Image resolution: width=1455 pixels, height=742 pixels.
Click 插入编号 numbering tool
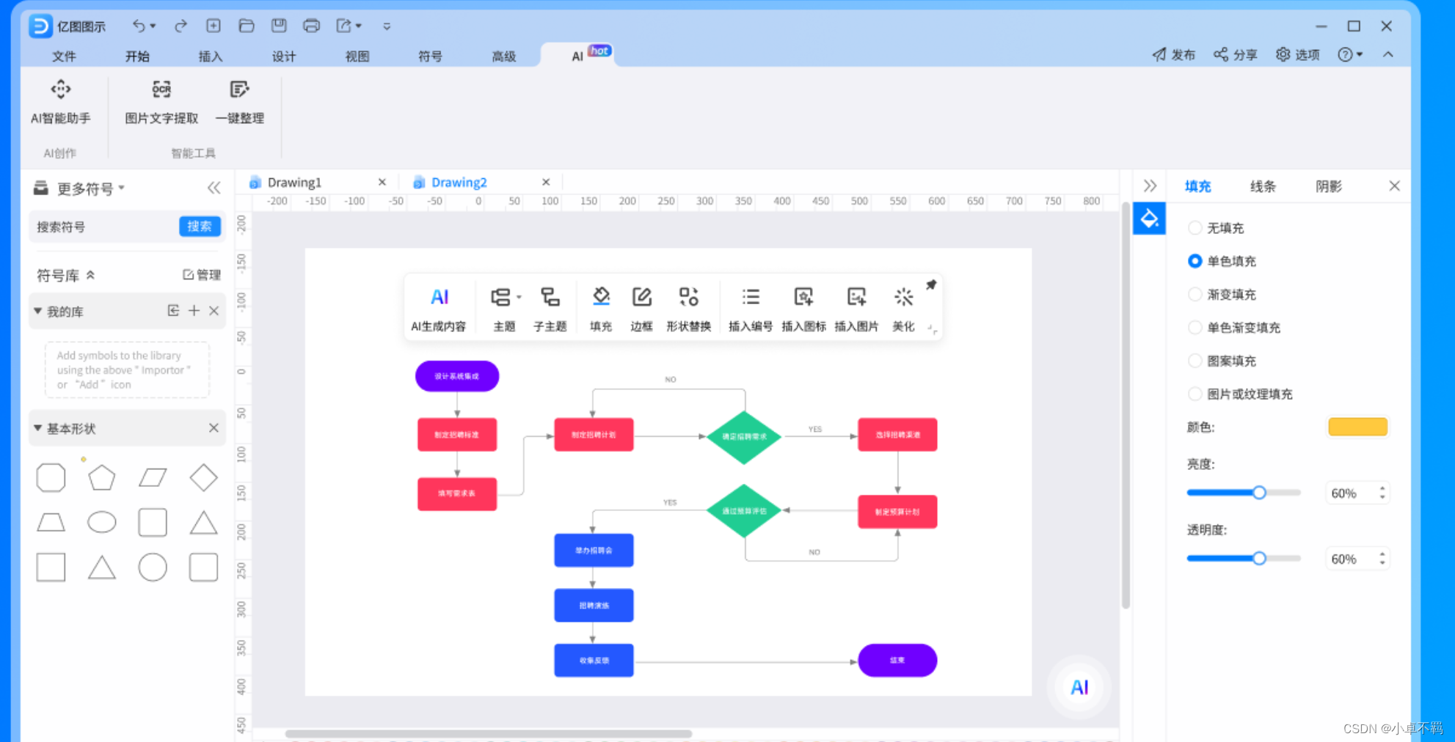[x=750, y=309]
